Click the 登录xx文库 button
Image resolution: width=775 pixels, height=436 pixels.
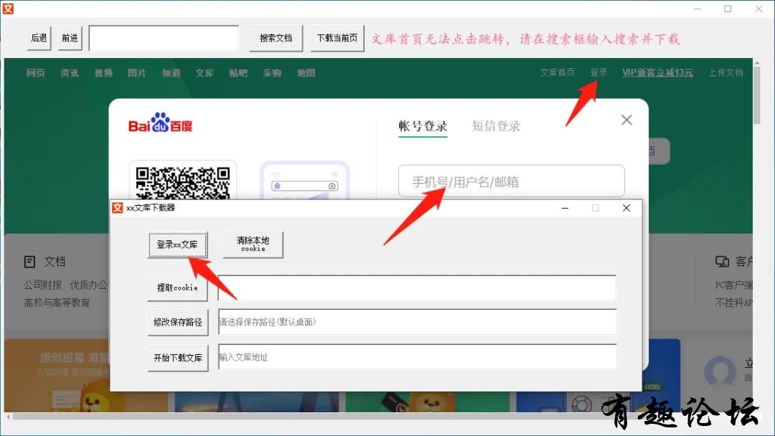(177, 245)
